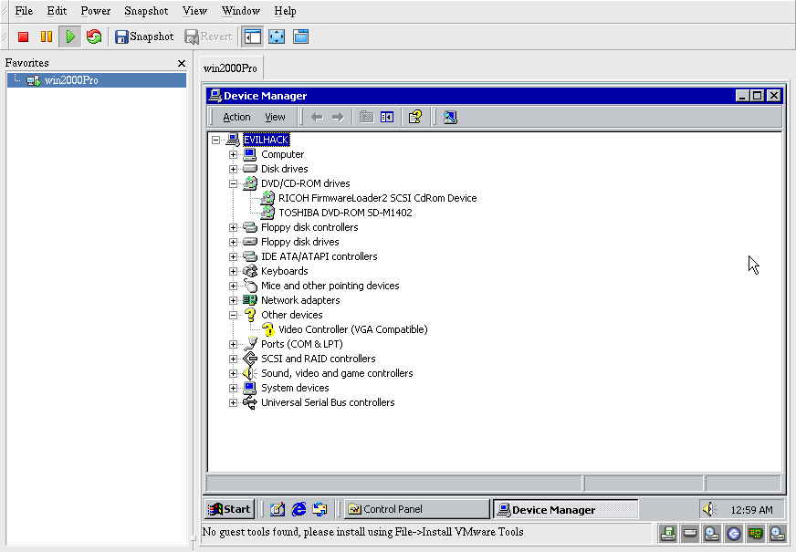Reset the virtual machine
The height and width of the screenshot is (552, 796).
94,36
